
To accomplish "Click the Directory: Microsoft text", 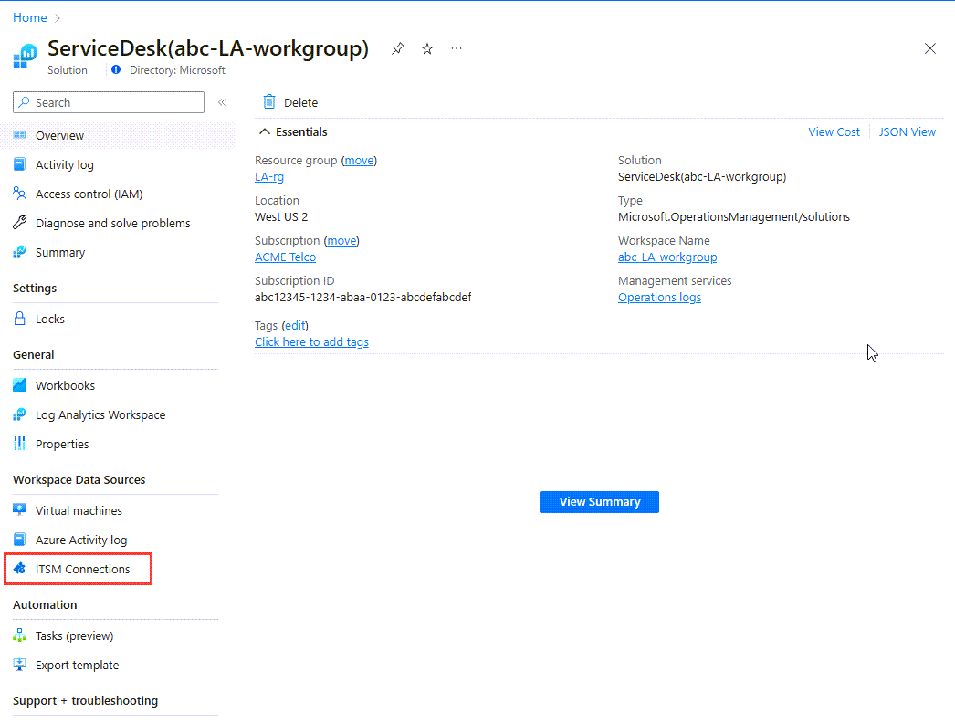I will [177, 70].
